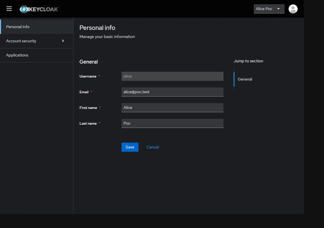Click the Last name field label
Viewport: 324px width, 228px height.
point(88,123)
